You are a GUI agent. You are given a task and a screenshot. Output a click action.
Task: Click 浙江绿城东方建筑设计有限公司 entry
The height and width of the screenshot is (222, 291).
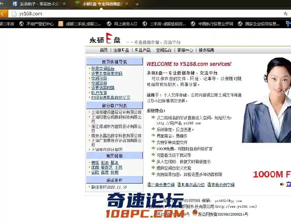116,129
